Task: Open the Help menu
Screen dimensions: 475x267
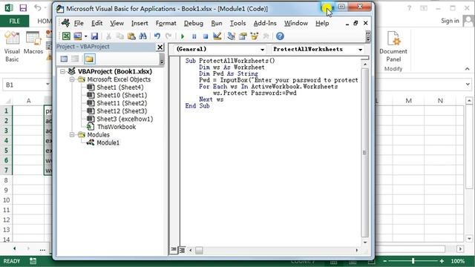Action: tap(322, 23)
